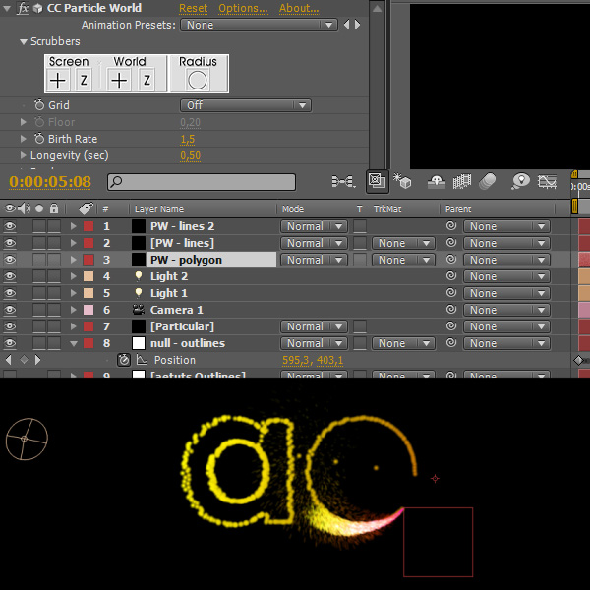Select the Light 1 layer name

(169, 293)
